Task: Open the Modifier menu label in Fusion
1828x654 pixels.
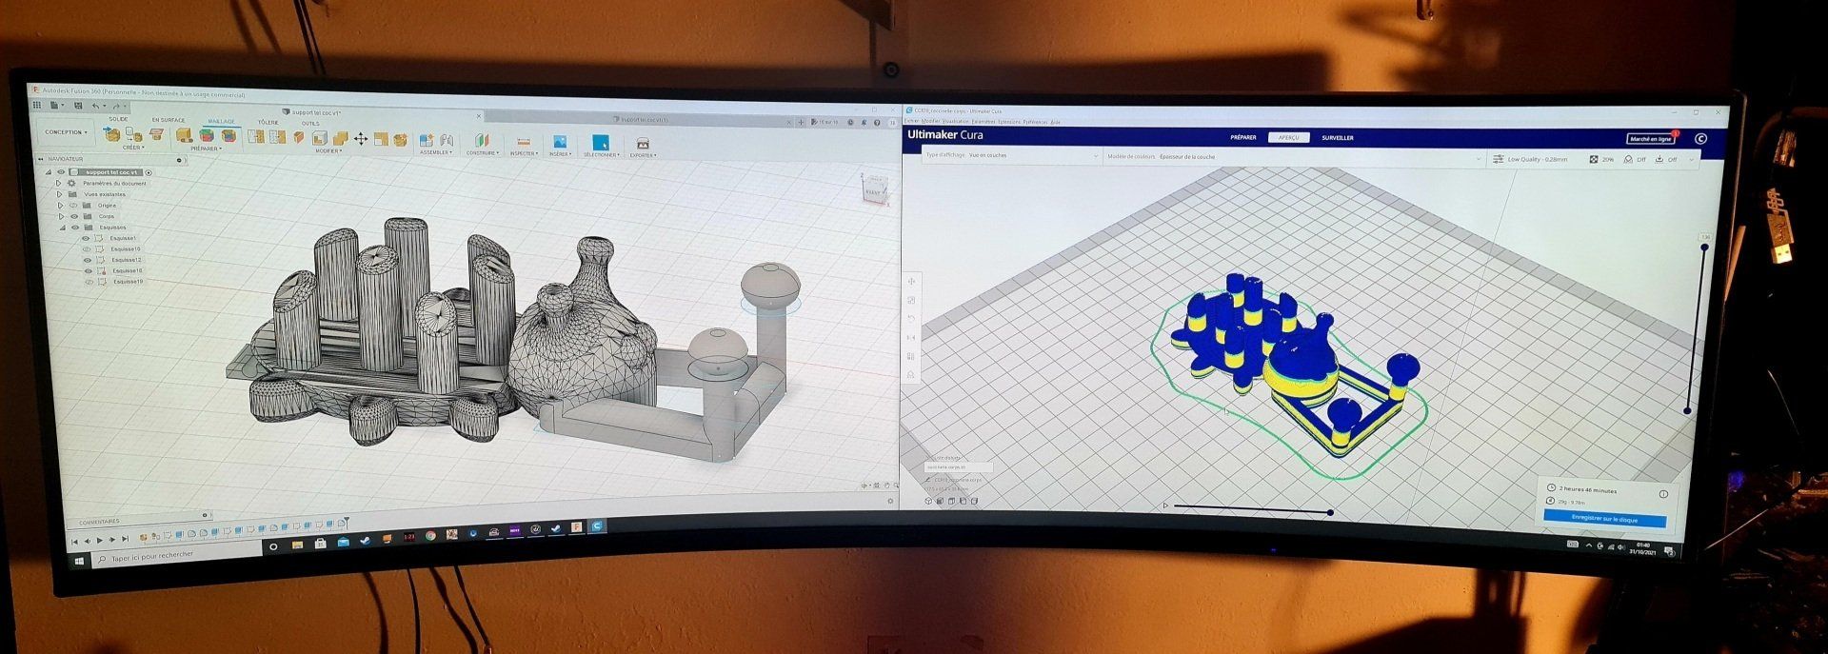Action: pyautogui.click(x=328, y=150)
